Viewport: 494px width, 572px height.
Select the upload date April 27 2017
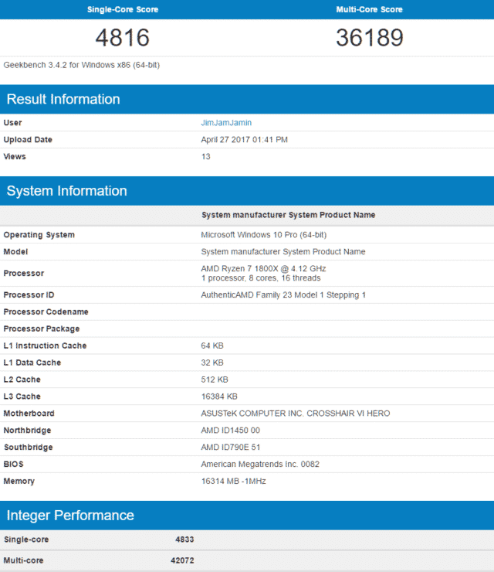pyautogui.click(x=245, y=140)
